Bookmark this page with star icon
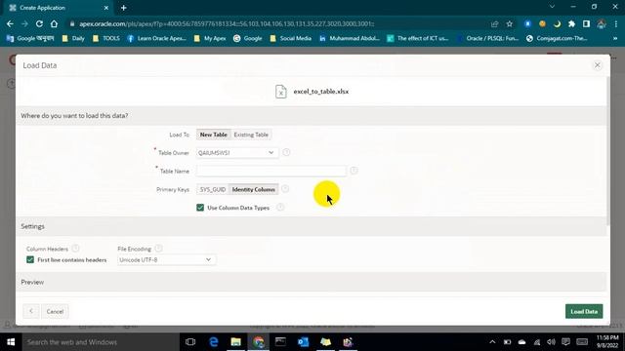 point(510,23)
